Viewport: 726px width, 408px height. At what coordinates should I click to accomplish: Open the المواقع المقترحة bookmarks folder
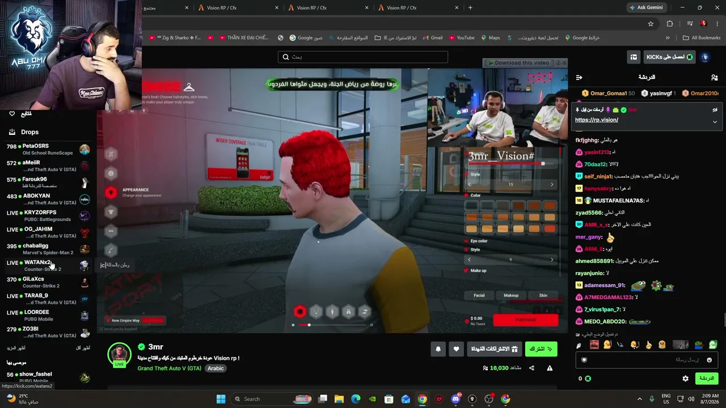tap(348, 38)
